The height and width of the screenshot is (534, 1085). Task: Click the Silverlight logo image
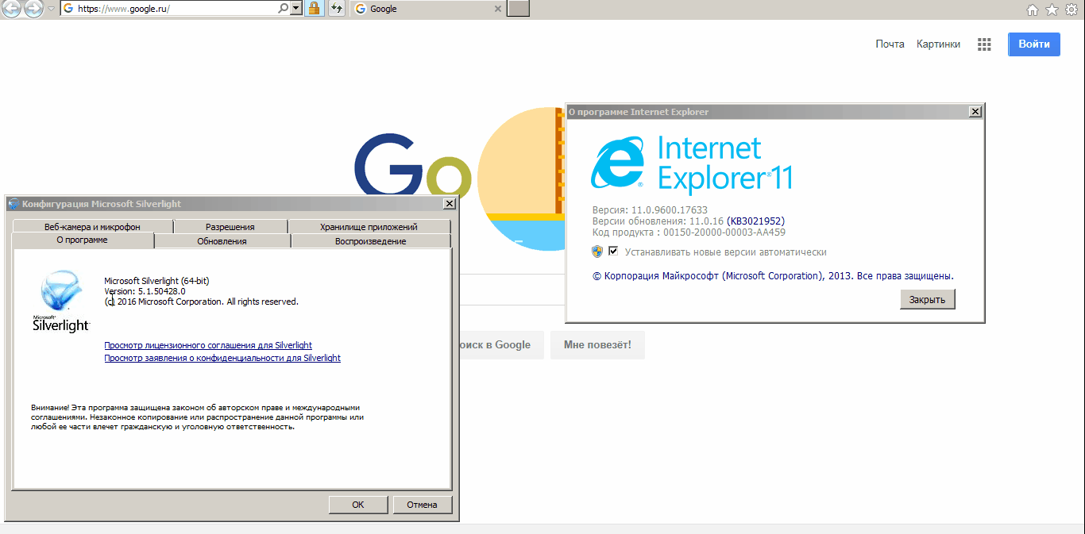click(61, 302)
